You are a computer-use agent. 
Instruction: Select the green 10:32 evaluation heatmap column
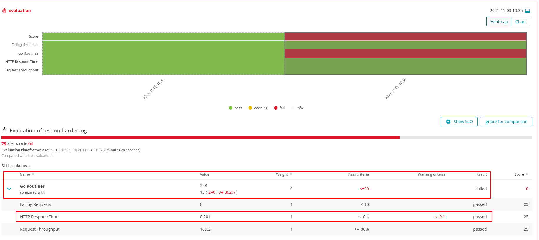164,53
